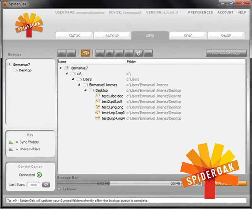Click the Last Scan AUTO field
Viewport: 252px width, 209px height.
pos(33,185)
